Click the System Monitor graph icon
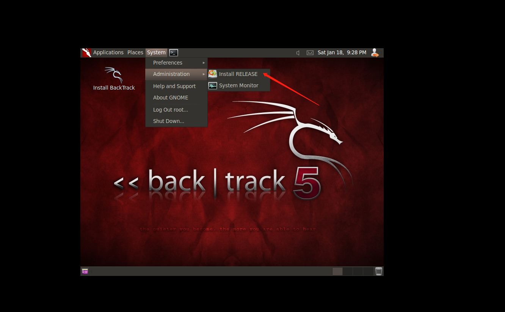 coord(213,85)
